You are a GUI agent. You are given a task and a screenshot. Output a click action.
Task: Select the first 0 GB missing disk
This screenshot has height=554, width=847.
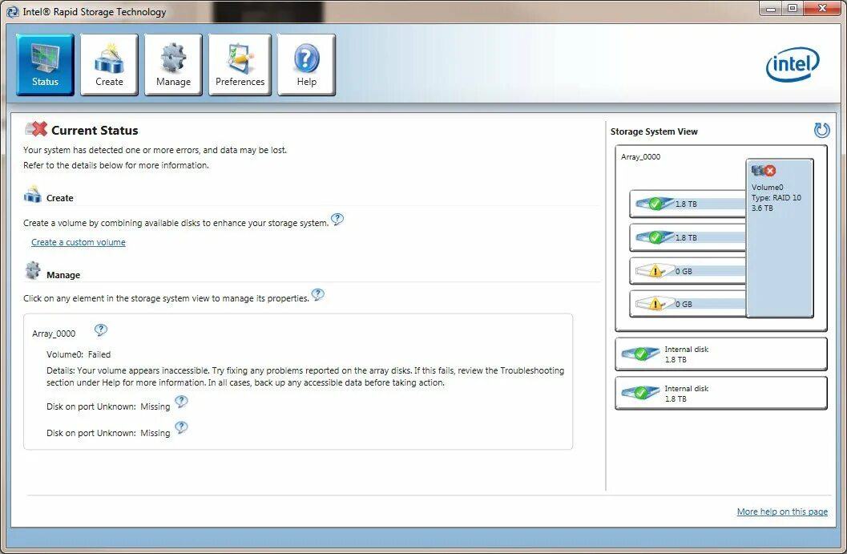(x=688, y=271)
